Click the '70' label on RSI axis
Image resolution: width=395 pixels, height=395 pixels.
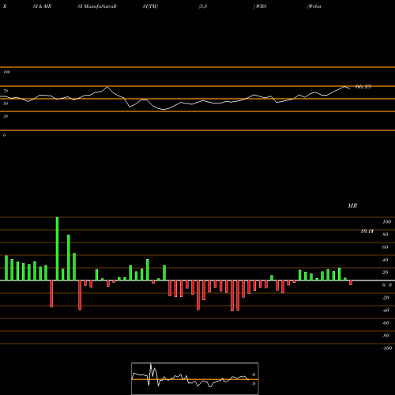tap(6, 91)
